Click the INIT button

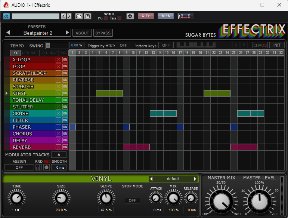click(277, 45)
